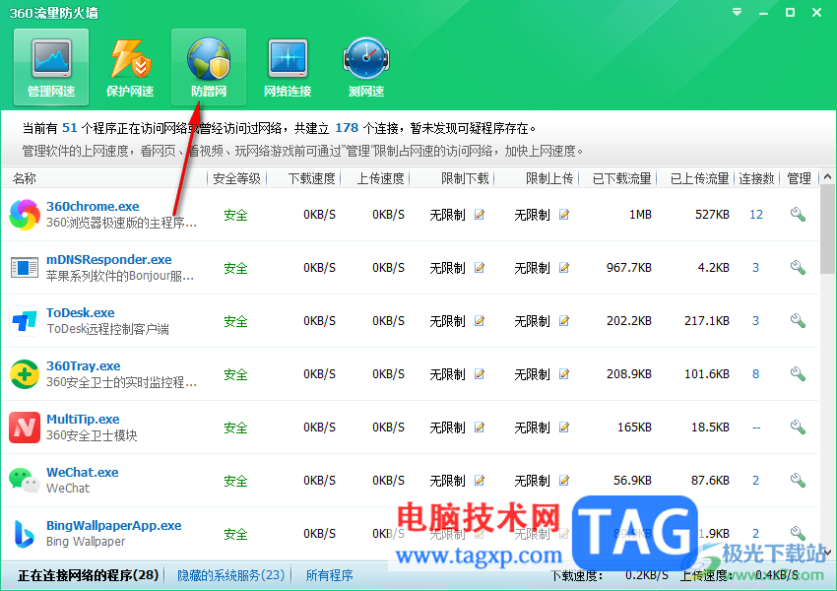
Task: Open manage wrench for mDNSResponder.exe
Action: 798,268
